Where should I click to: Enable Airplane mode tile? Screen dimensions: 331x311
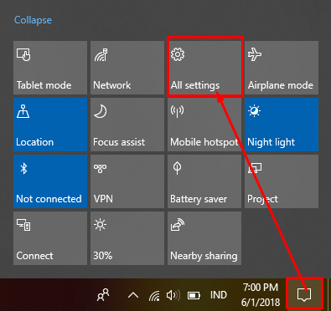(x=282, y=68)
